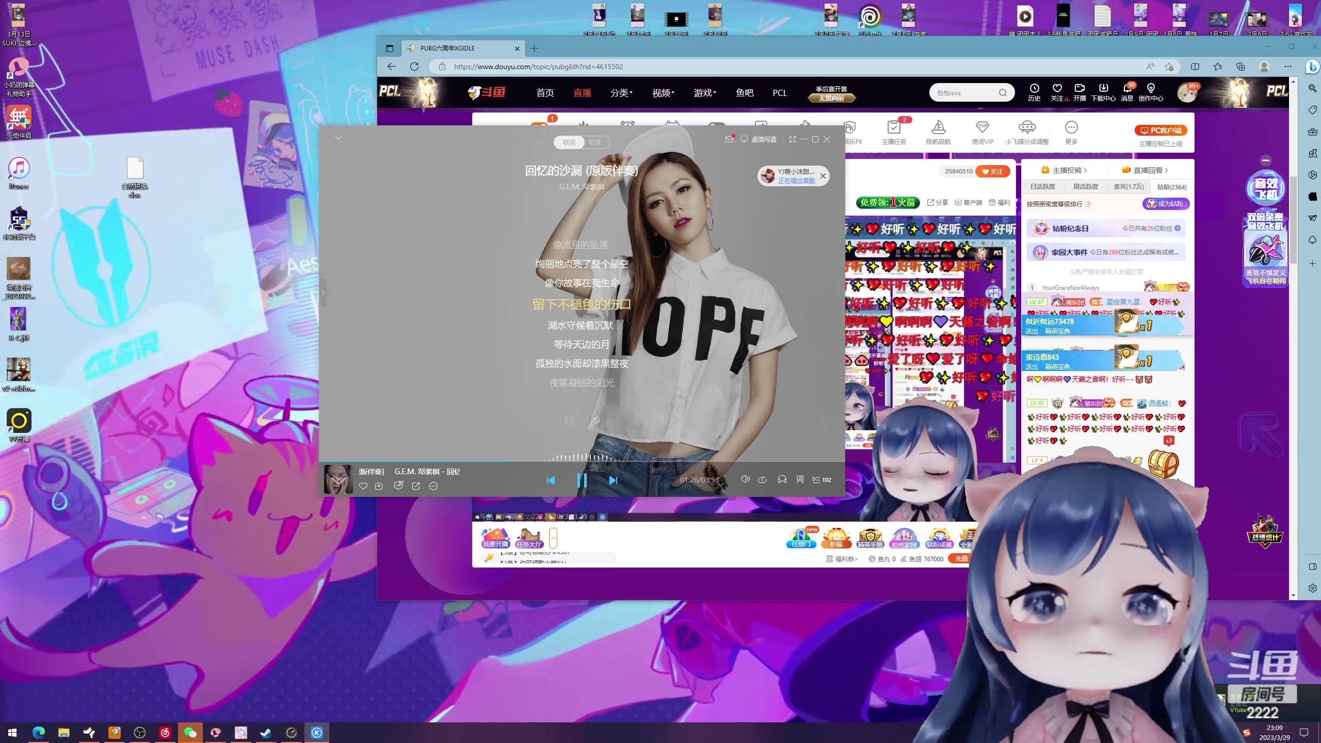Click the orange 关注 follow button
Viewport: 1321px width, 743px height.
click(x=992, y=171)
